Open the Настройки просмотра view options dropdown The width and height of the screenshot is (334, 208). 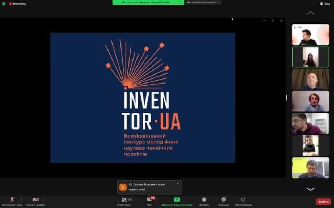(x=203, y=2)
